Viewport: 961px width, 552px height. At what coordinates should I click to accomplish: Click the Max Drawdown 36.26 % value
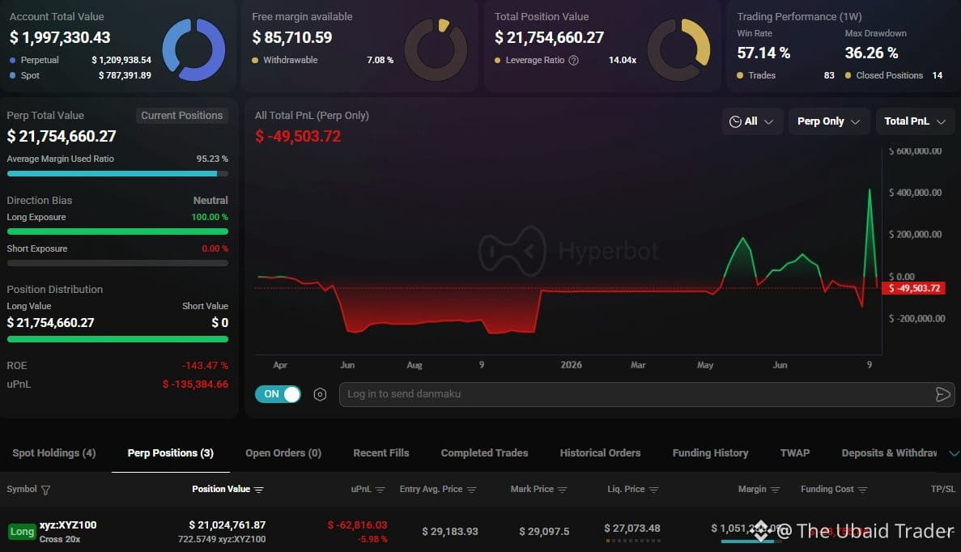coord(871,53)
